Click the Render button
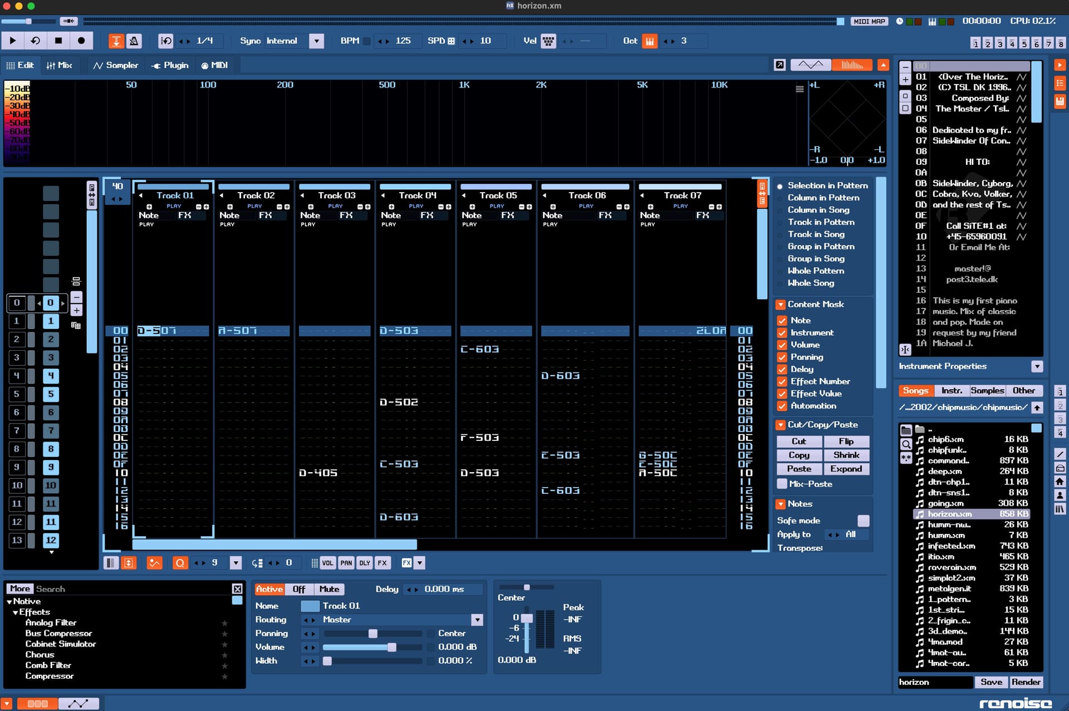Screen dimensions: 1069x711 (x=1026, y=682)
